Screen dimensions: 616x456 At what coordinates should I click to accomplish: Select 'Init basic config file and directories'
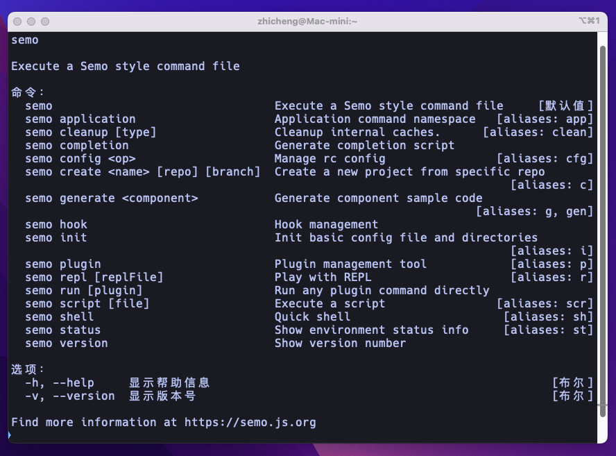click(407, 237)
